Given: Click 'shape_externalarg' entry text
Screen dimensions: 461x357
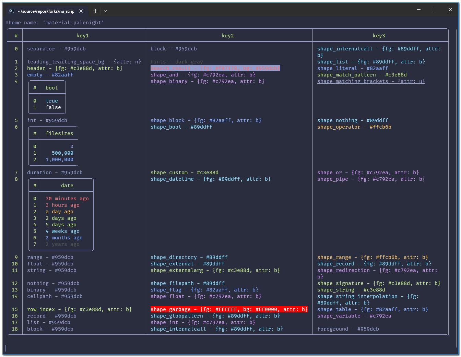Looking at the screenshot, I should point(215,270).
